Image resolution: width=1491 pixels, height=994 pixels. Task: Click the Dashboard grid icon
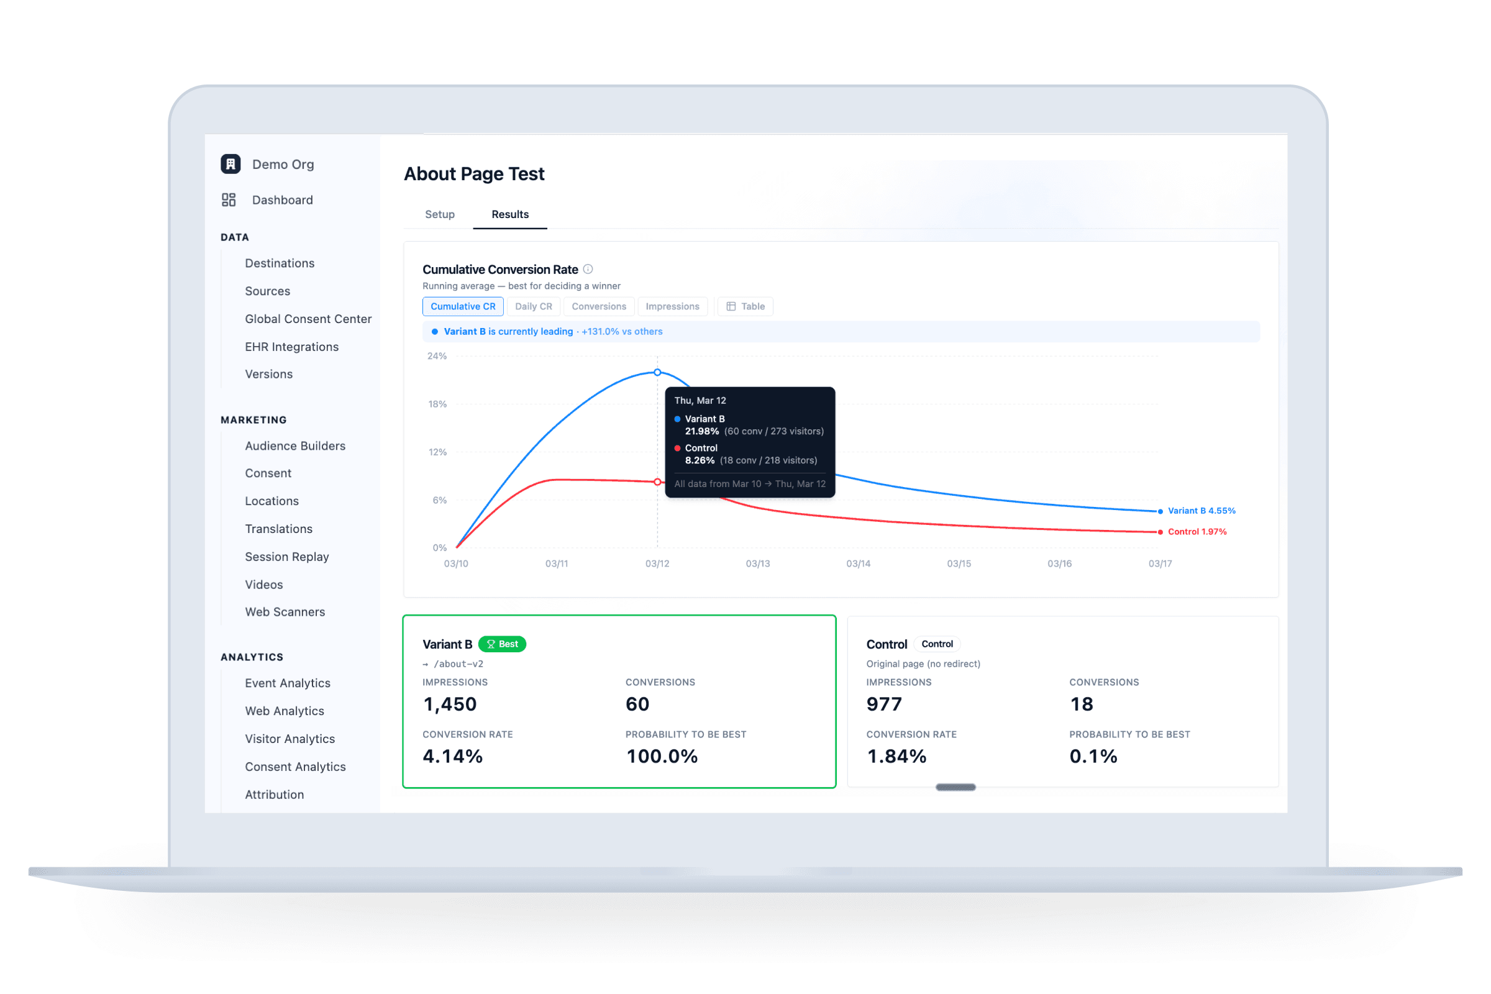[229, 200]
